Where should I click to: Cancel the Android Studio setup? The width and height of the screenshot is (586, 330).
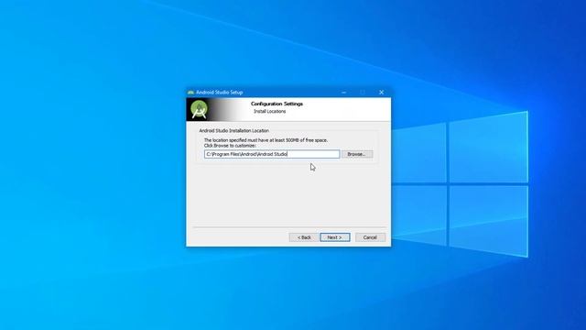[x=370, y=237]
